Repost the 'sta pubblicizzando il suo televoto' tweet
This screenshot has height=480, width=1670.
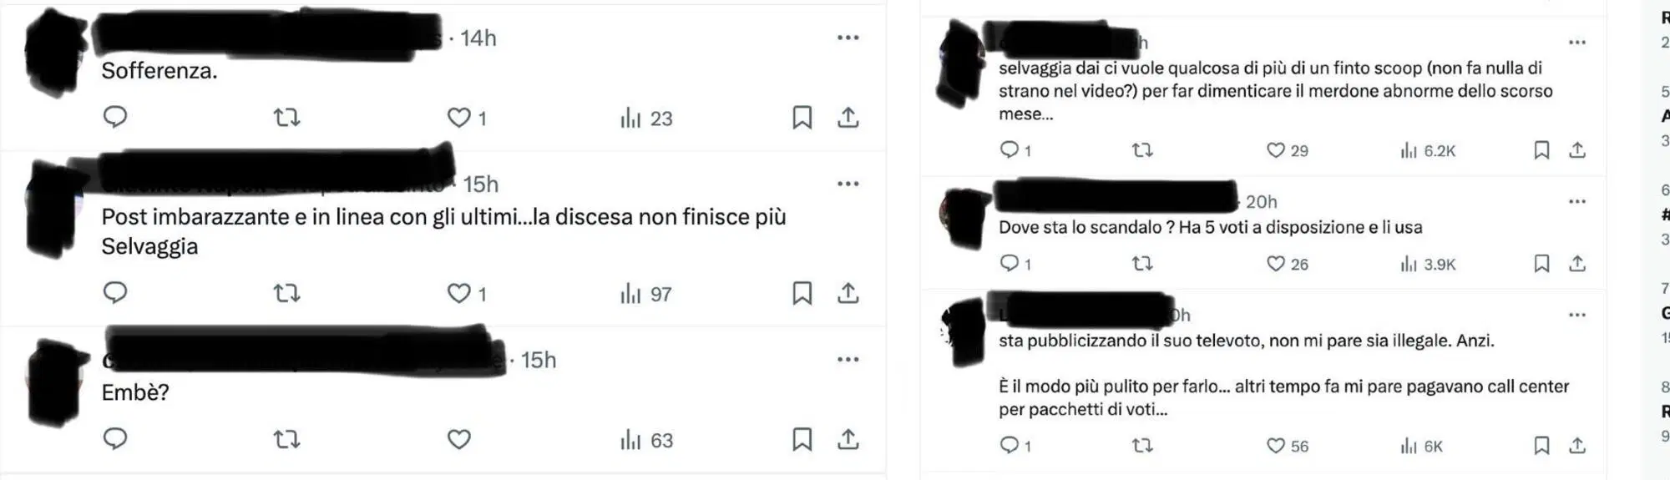(x=1142, y=446)
